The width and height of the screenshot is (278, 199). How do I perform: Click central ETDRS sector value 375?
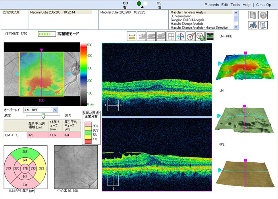25,168
